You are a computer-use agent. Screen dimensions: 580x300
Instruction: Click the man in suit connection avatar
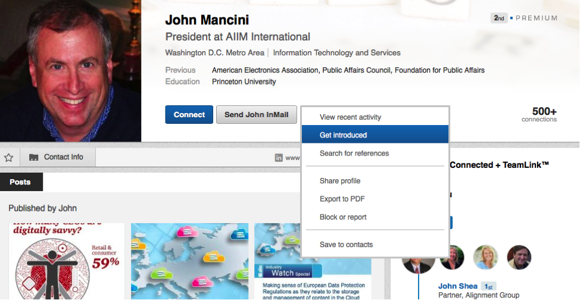click(419, 265)
